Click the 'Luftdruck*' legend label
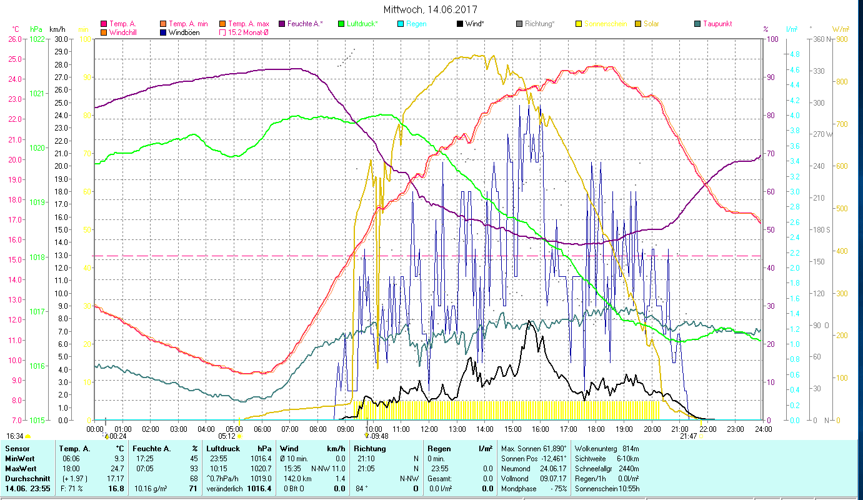863x500 pixels. tap(362, 24)
